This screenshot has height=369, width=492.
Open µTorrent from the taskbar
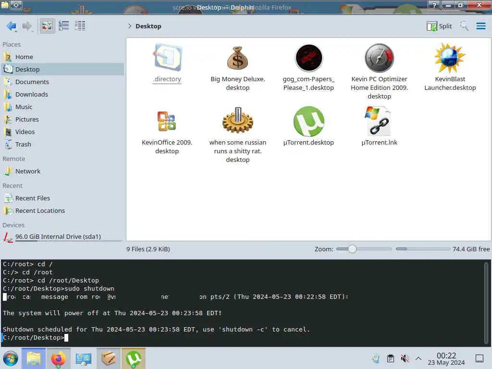pos(134,358)
